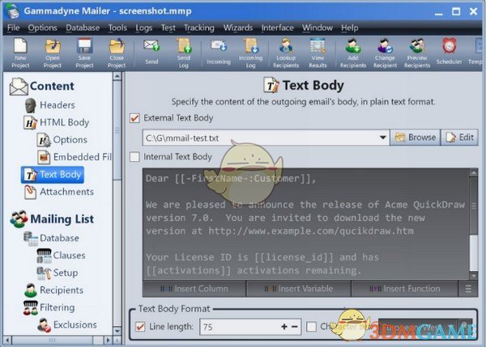Select the highlighted Text Body item

(x=53, y=175)
